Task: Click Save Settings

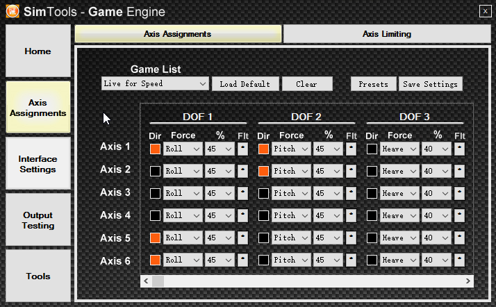Action: click(430, 84)
